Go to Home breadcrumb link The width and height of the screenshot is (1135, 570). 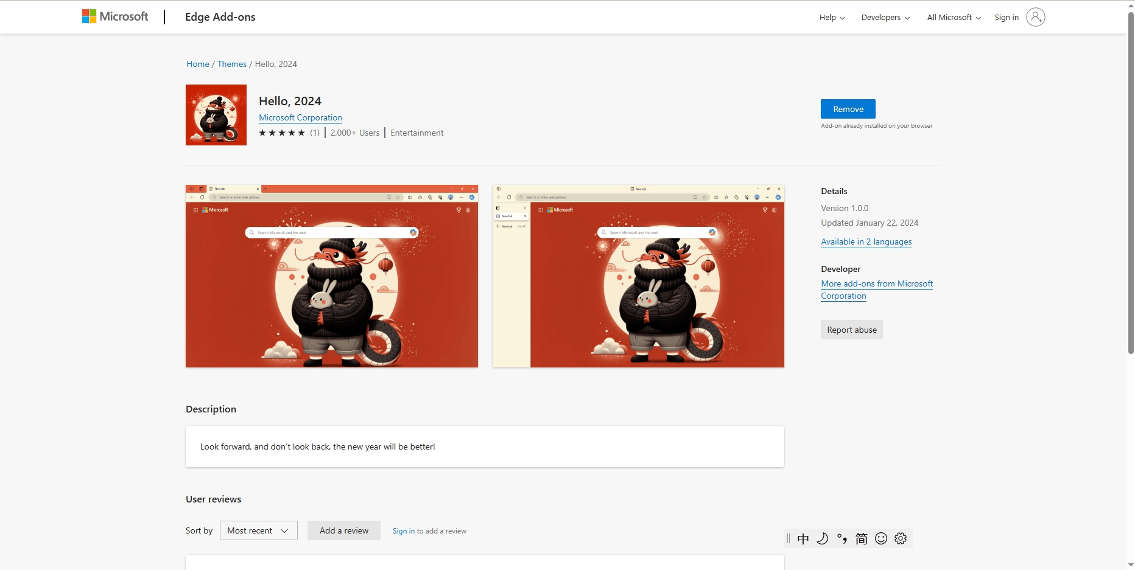198,64
